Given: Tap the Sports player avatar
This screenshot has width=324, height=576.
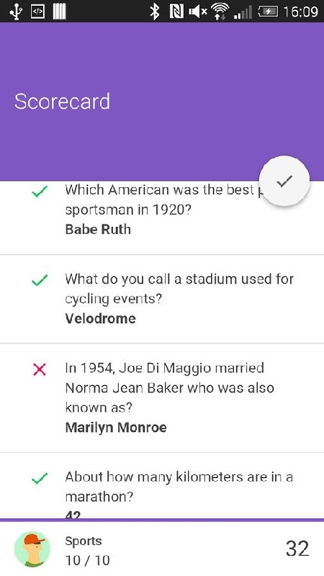Looking at the screenshot, I should (x=32, y=549).
